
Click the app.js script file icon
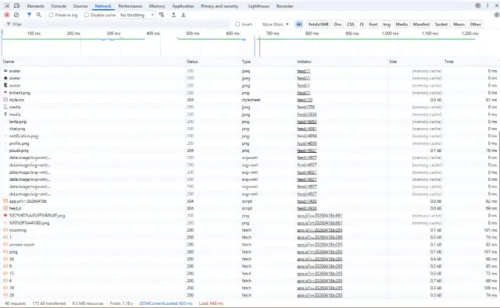5,201
